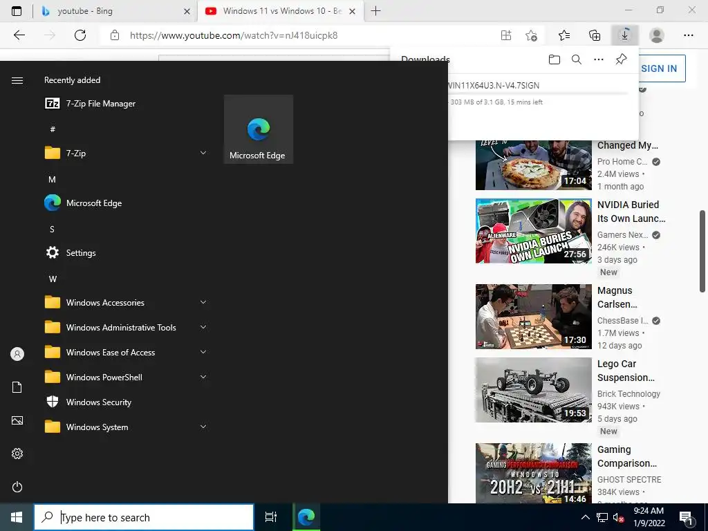Show hidden system tray icons
Image resolution: width=708 pixels, height=531 pixels.
[585, 517]
